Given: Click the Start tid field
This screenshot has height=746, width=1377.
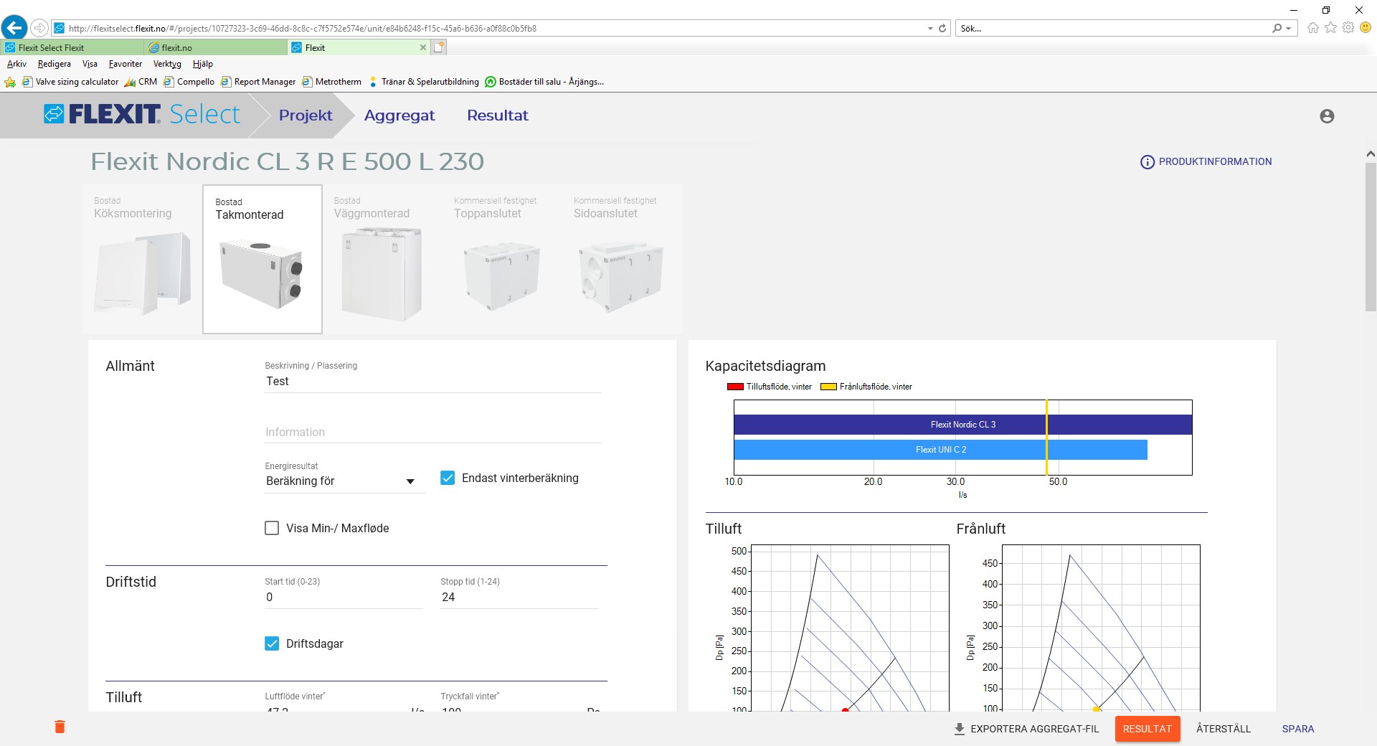Looking at the screenshot, I should click(x=344, y=598).
